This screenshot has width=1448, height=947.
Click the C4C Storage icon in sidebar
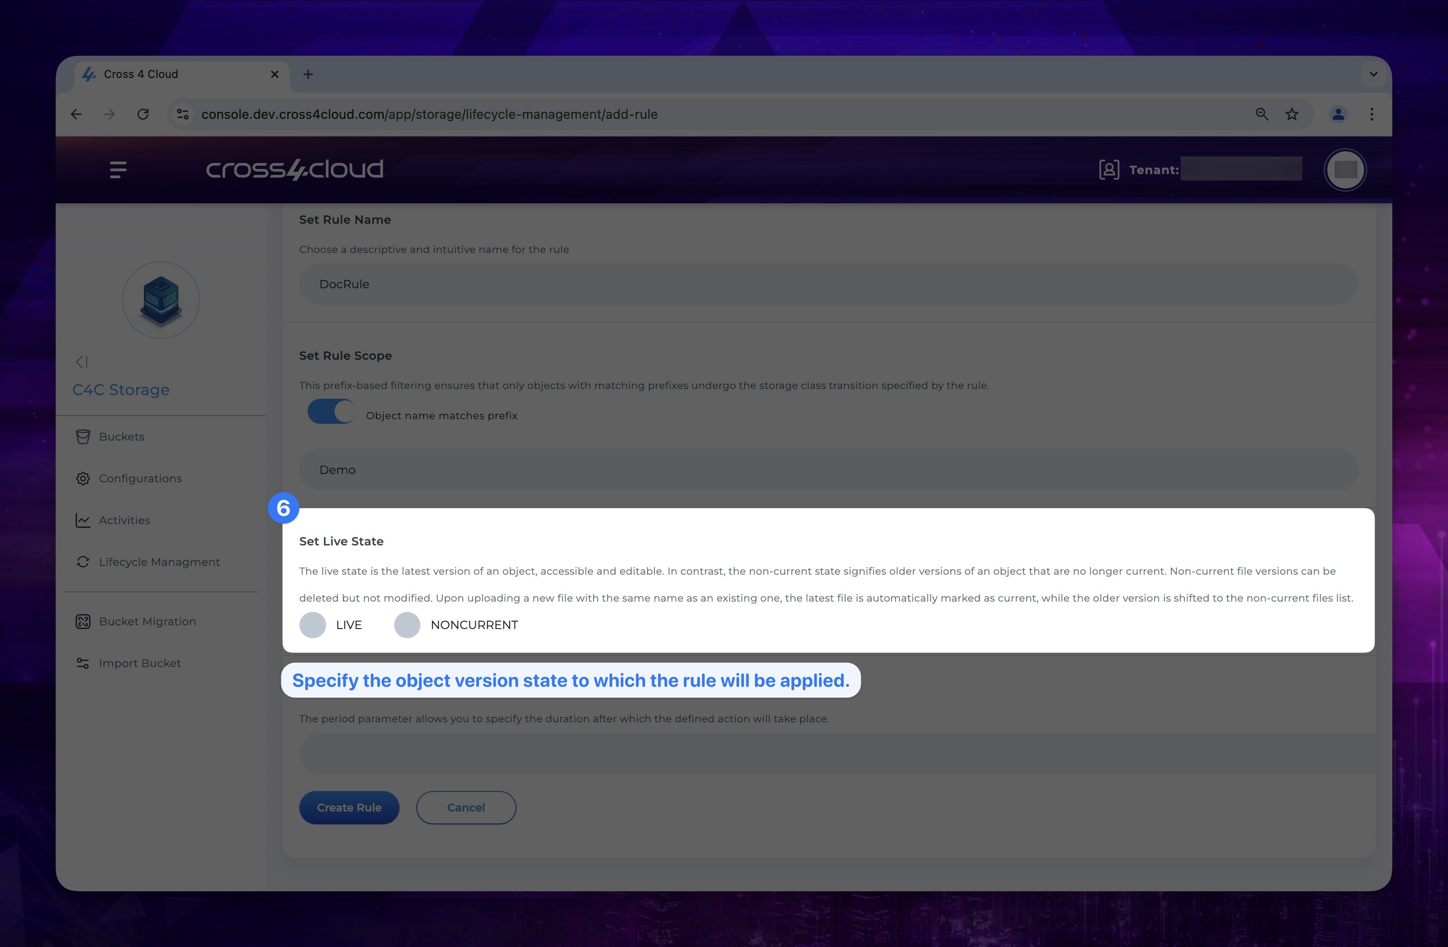tap(162, 300)
